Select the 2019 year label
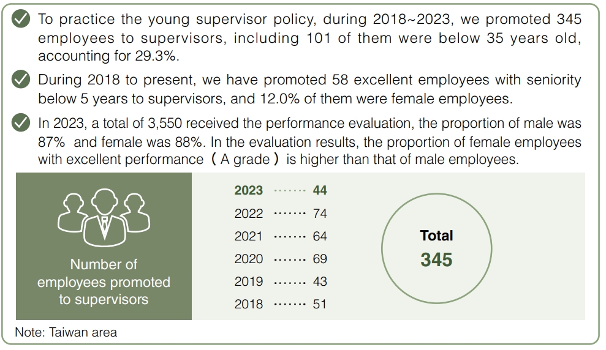The image size is (606, 350). click(248, 281)
